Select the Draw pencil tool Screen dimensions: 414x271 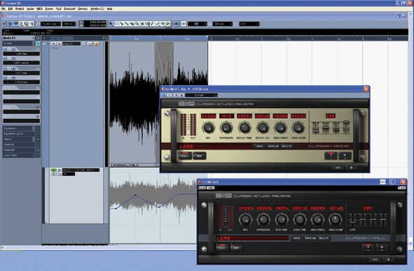[x=152, y=24]
